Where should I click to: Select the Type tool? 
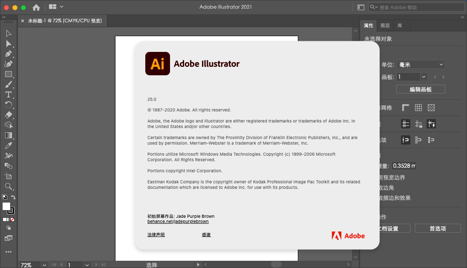(9, 94)
